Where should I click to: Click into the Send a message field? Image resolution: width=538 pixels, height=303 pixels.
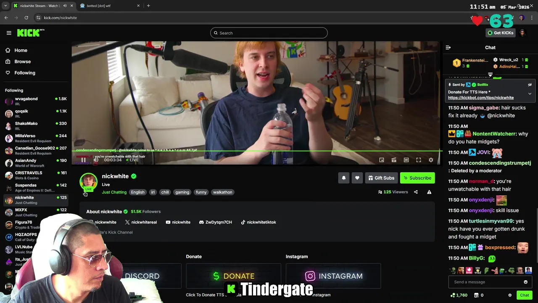coord(490,282)
